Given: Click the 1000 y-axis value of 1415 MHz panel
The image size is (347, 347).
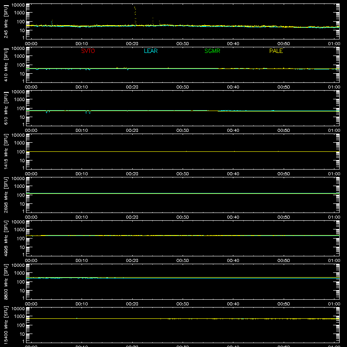Looking at the screenshot, I should (20, 143).
